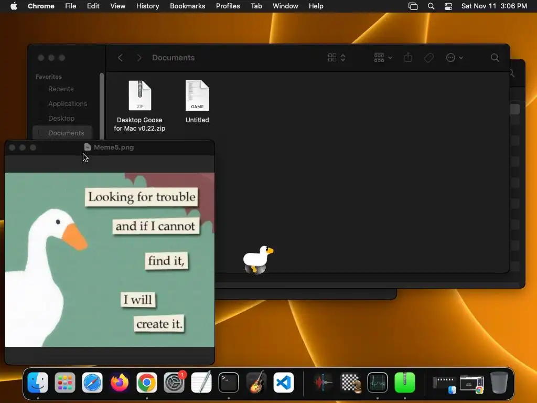Open Activity Monitor in the Dock
The height and width of the screenshot is (403, 537).
click(x=378, y=383)
